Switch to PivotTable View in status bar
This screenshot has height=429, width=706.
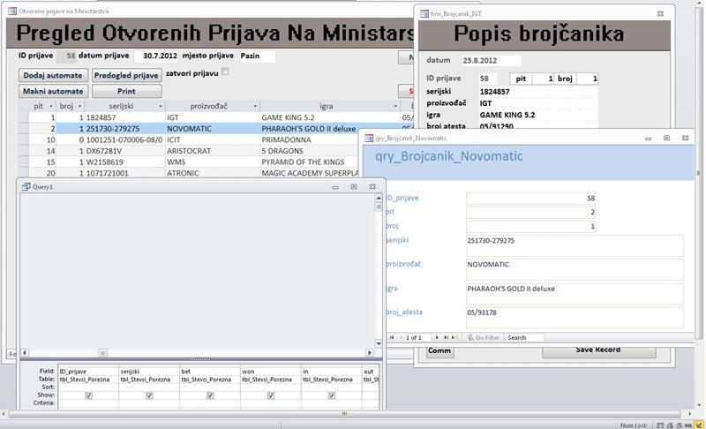[x=670, y=425]
